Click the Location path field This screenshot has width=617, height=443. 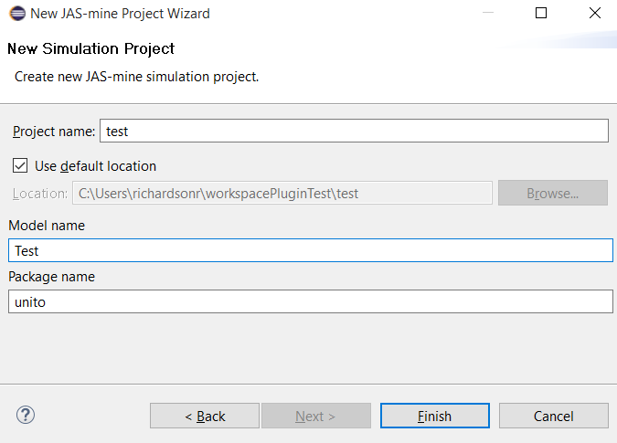pos(282,193)
